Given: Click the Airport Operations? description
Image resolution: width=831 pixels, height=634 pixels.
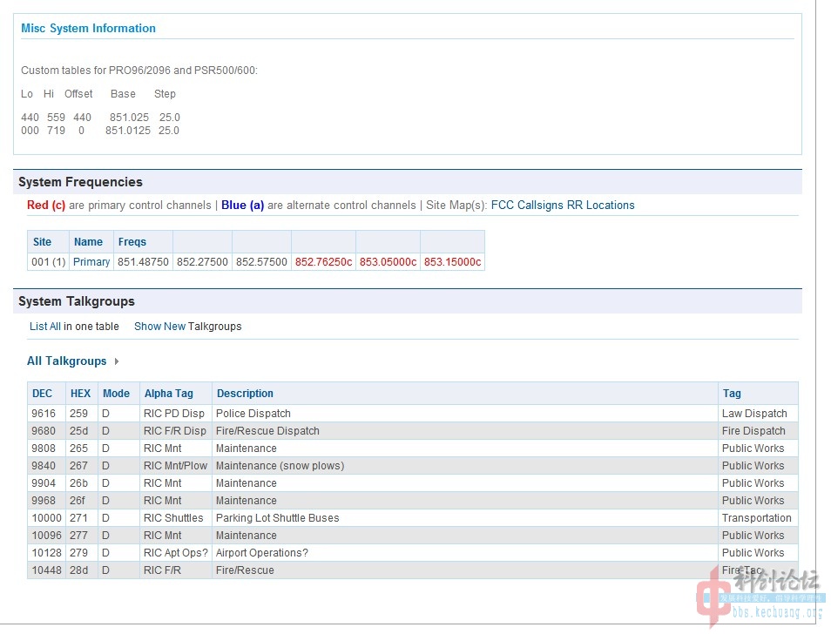Looking at the screenshot, I should click(262, 554).
